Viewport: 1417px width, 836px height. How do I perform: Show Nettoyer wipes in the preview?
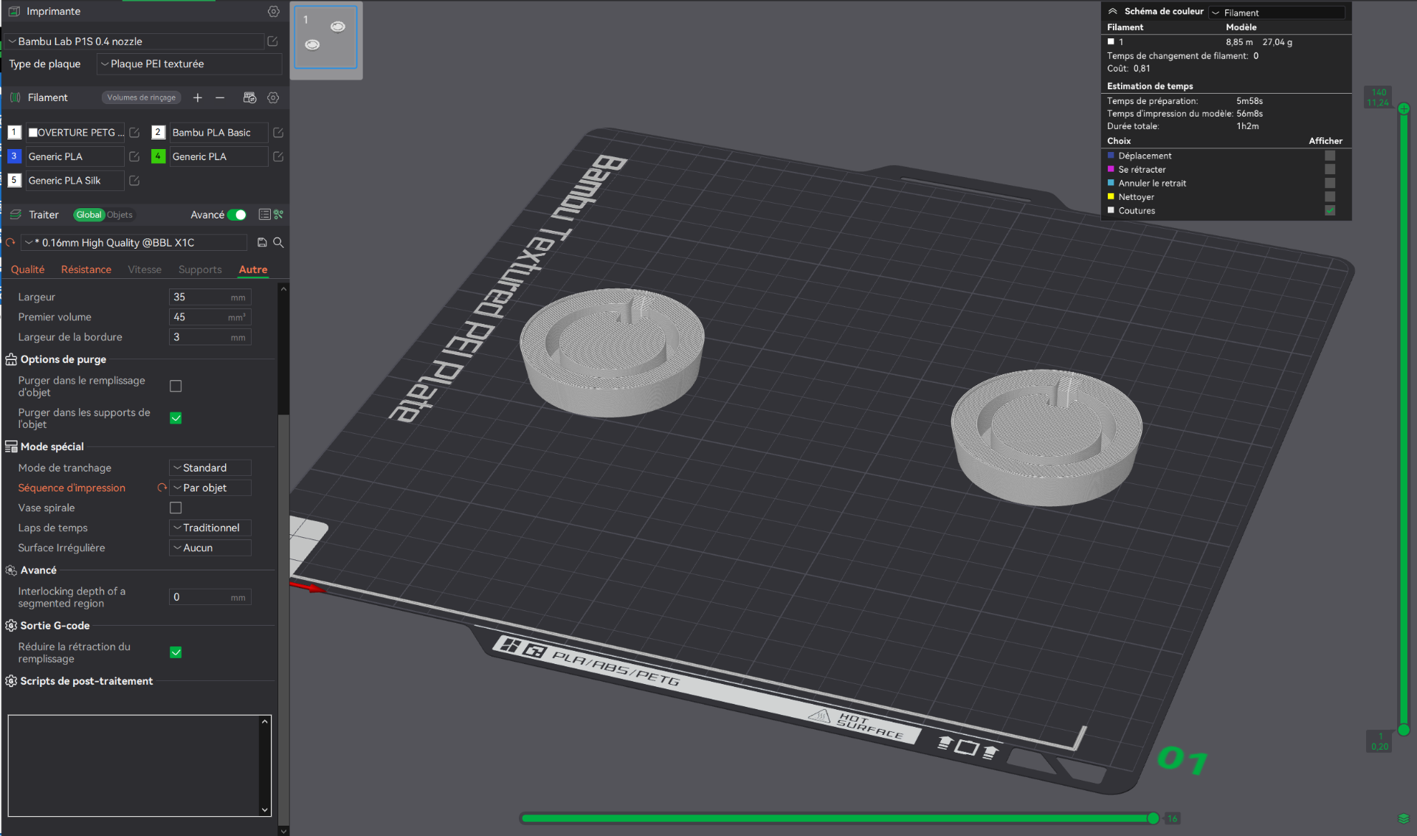click(1330, 197)
